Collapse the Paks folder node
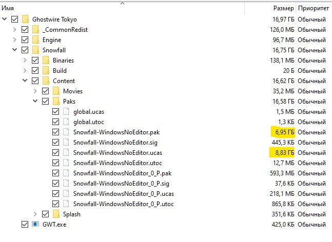This screenshot has width=332, height=242. point(35,101)
